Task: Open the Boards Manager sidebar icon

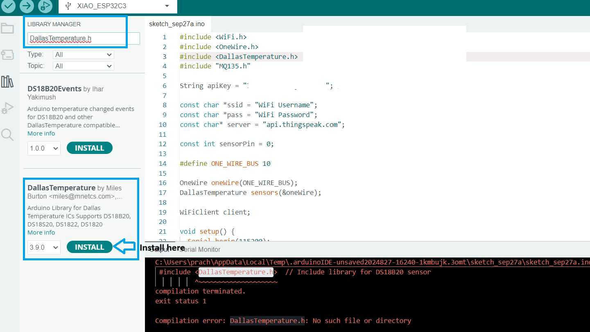Action: (7, 54)
